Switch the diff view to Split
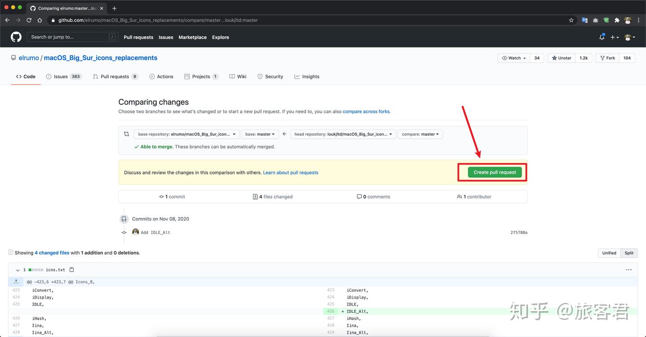 [629, 253]
